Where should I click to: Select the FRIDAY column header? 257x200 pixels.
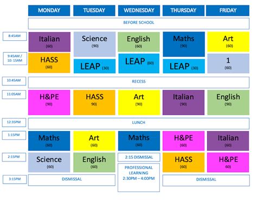click(x=228, y=10)
